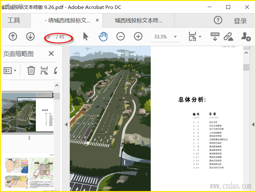The height and width of the screenshot is (192, 256).
Task: Collapse left navigation pane with triangle
Action: point(66,124)
